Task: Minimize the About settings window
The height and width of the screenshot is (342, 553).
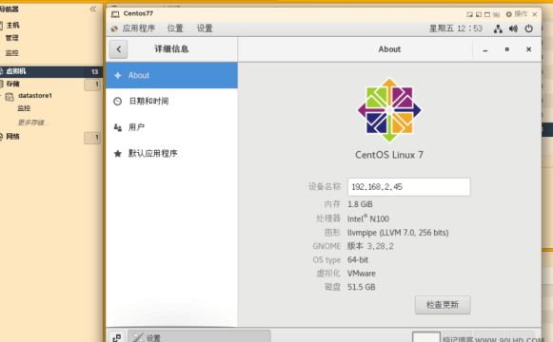Action: (x=485, y=49)
